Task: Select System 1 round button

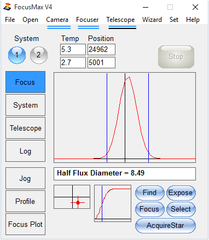Action: (17, 55)
